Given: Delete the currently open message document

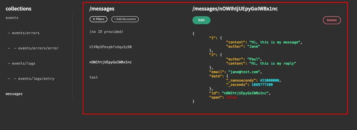Looking at the screenshot, I should tap(332, 20).
